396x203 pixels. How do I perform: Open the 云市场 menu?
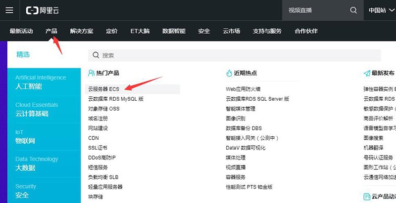pyautogui.click(x=231, y=31)
